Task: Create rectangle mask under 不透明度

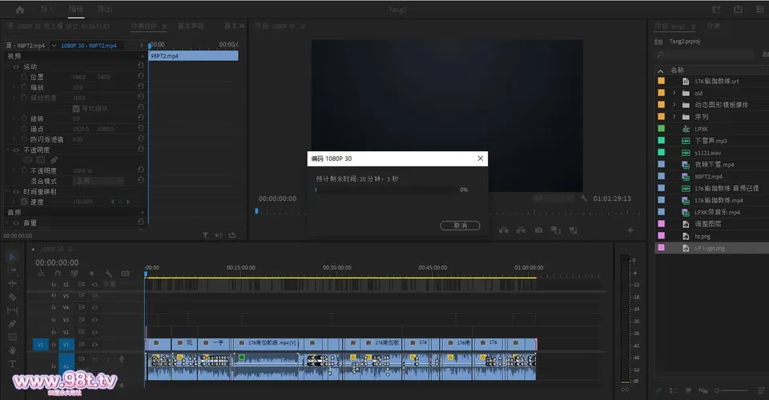Action: [41, 160]
